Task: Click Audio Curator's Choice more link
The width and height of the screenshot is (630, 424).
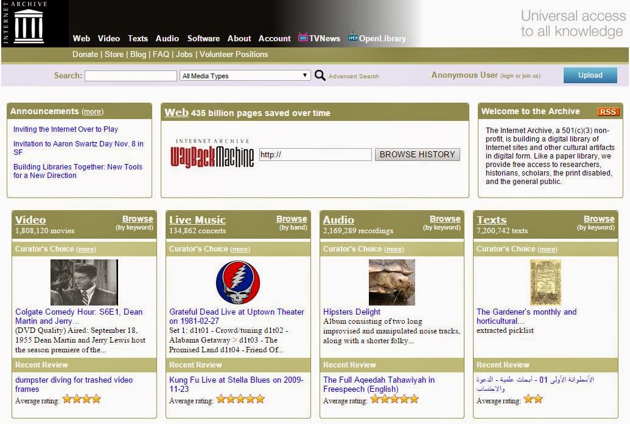Action: (394, 249)
